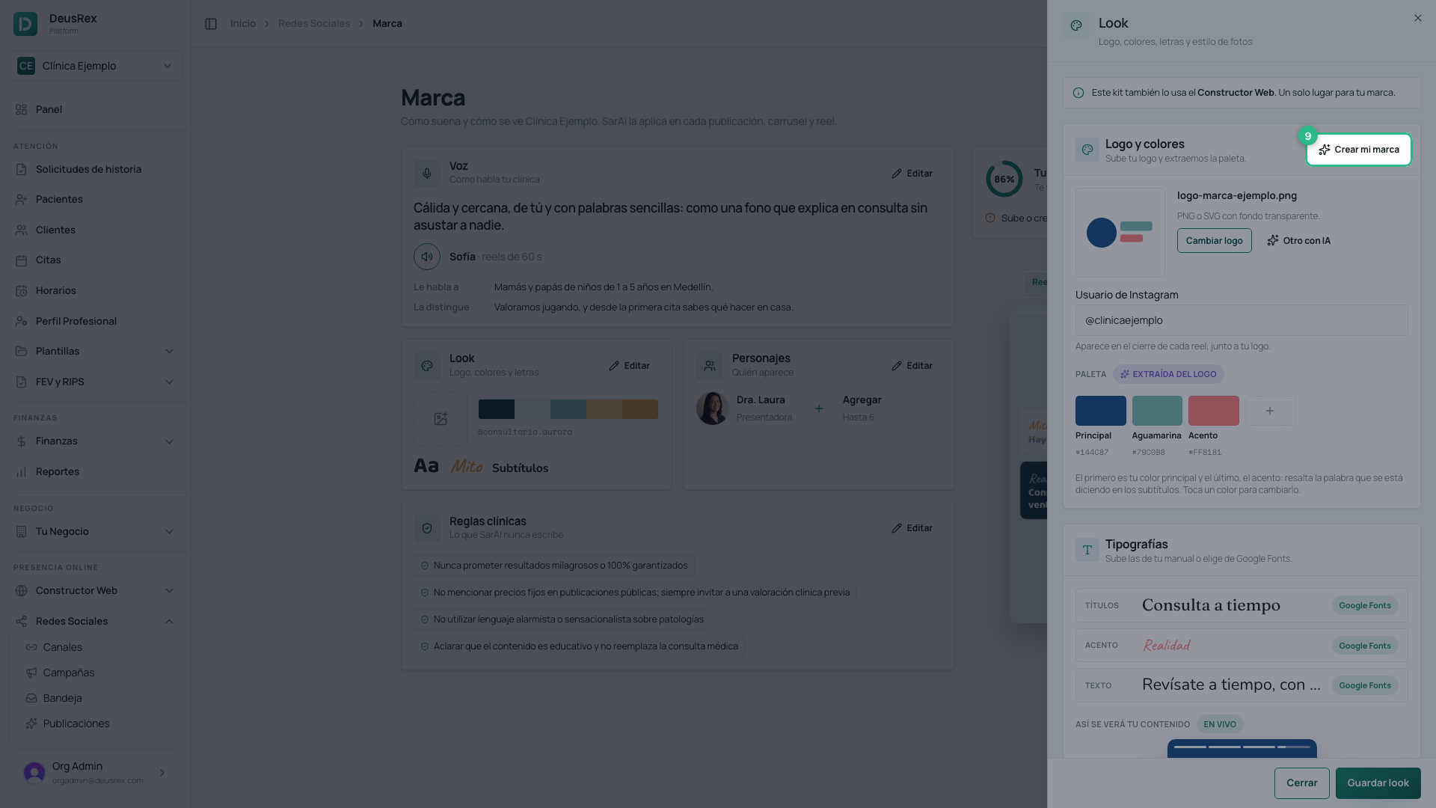The height and width of the screenshot is (808, 1436).
Task: Collapse Redes Sociales menu
Action: coord(95,621)
